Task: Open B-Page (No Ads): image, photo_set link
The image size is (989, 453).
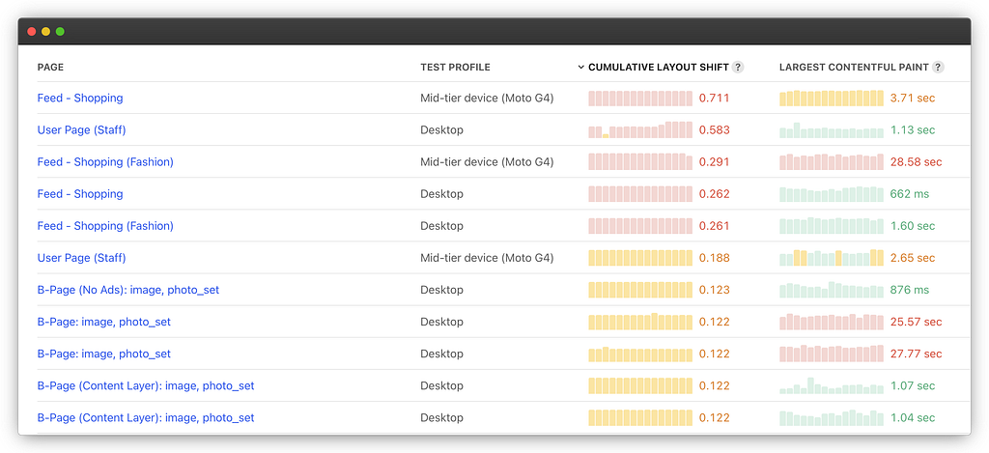Action: pos(128,290)
